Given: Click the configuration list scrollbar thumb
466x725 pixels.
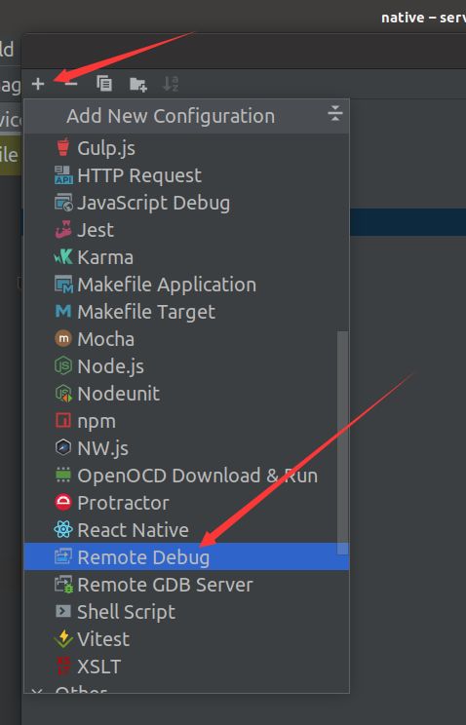Looking at the screenshot, I should click(342, 442).
